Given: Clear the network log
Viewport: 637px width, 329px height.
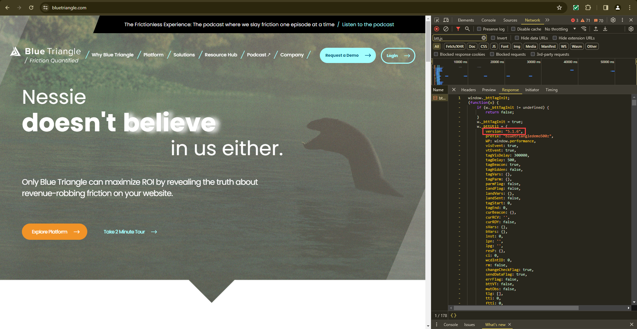Looking at the screenshot, I should [446, 29].
